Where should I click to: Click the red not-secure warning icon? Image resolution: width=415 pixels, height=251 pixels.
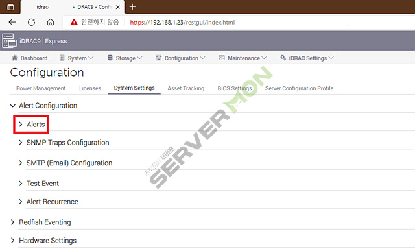(74, 22)
